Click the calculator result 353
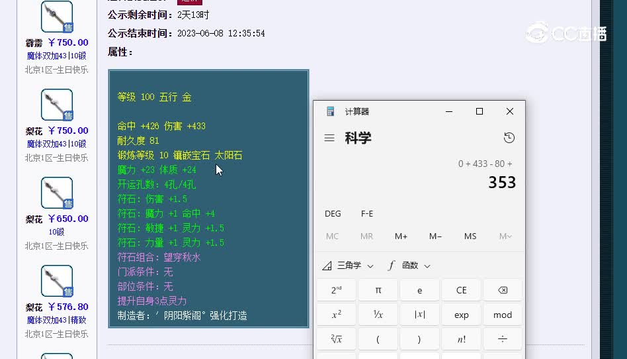The height and width of the screenshot is (359, 627). (x=502, y=182)
